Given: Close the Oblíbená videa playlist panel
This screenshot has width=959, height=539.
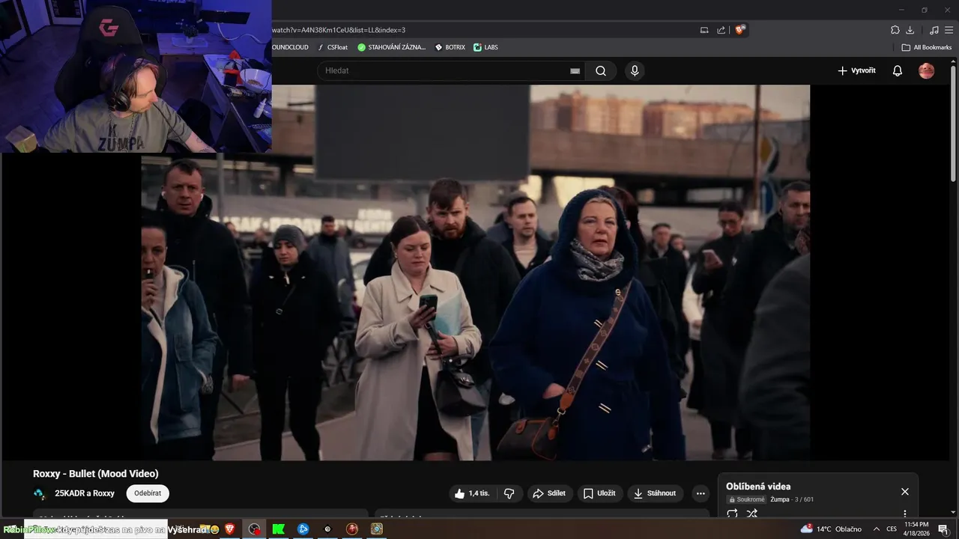Looking at the screenshot, I should pos(904,492).
